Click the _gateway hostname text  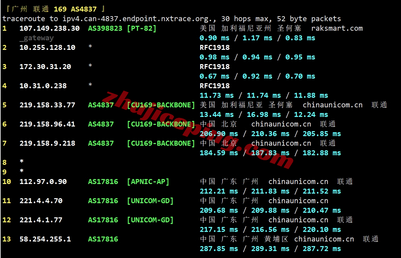(x=36, y=38)
